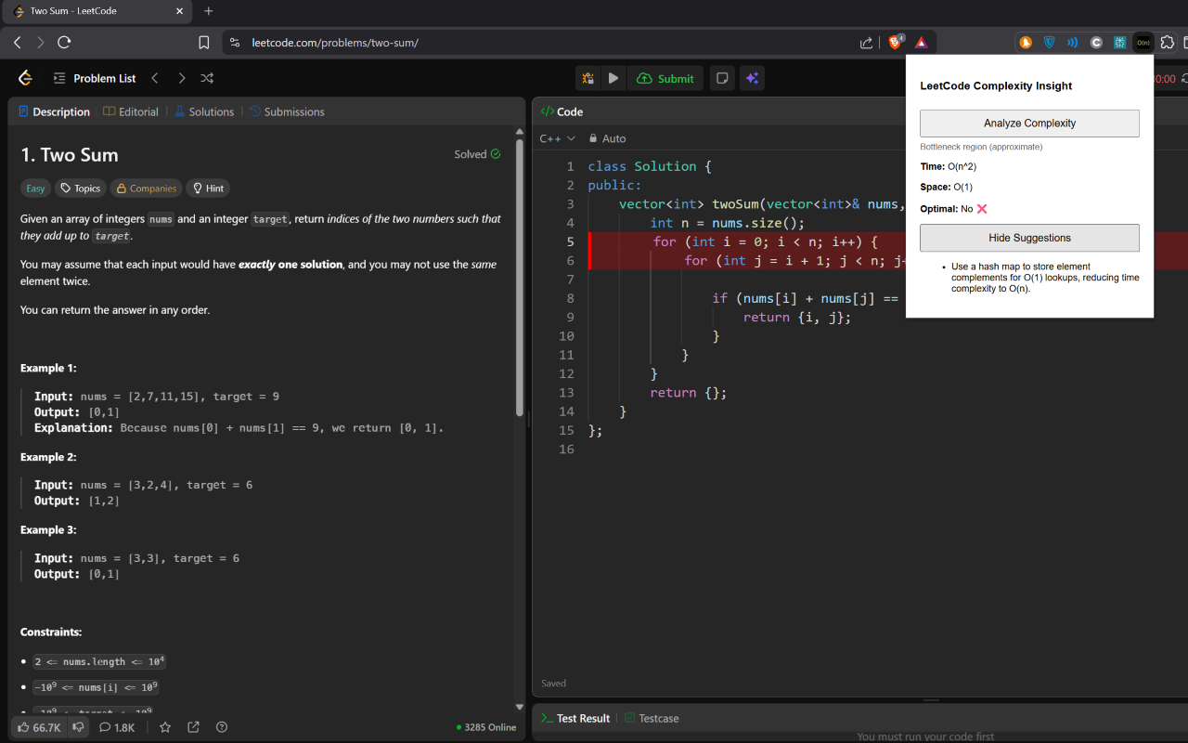Click Analyze Complexity button
The image size is (1188, 743).
coord(1029,124)
